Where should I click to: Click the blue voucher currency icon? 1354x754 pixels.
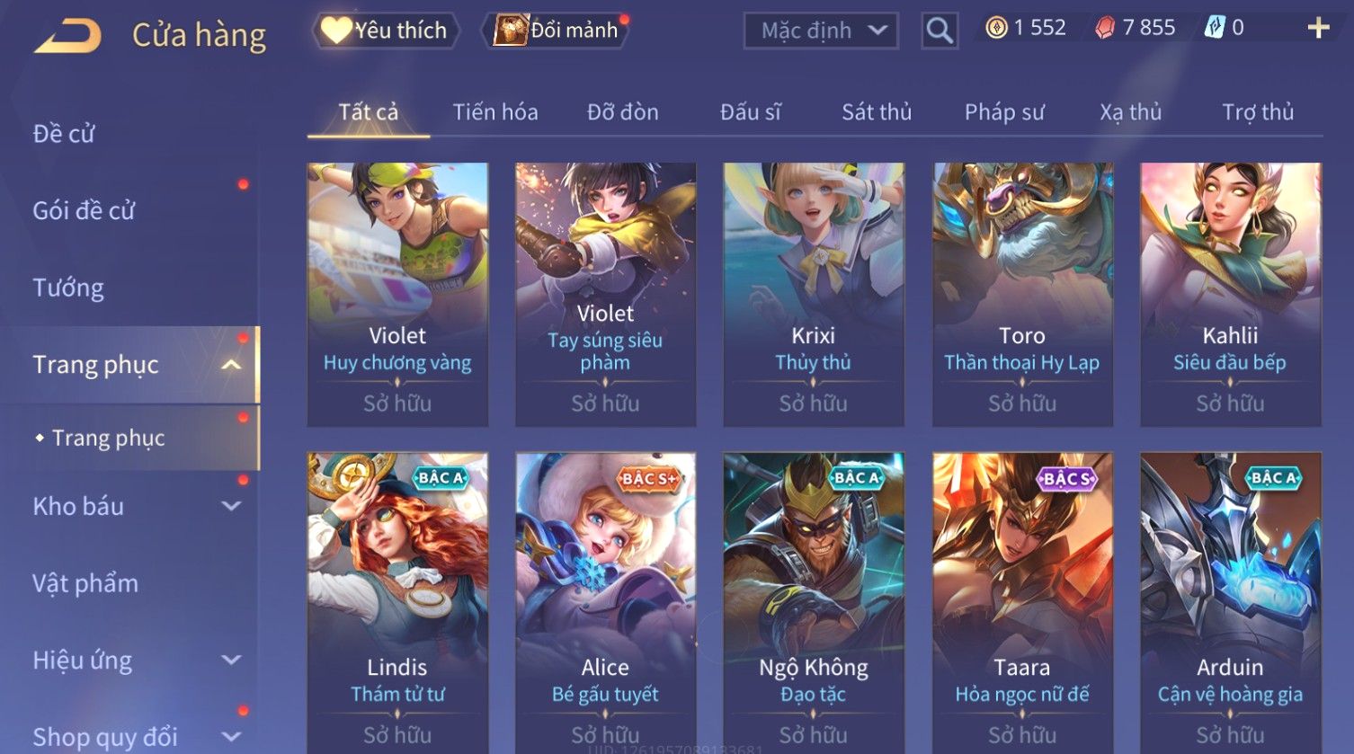coord(1215,28)
